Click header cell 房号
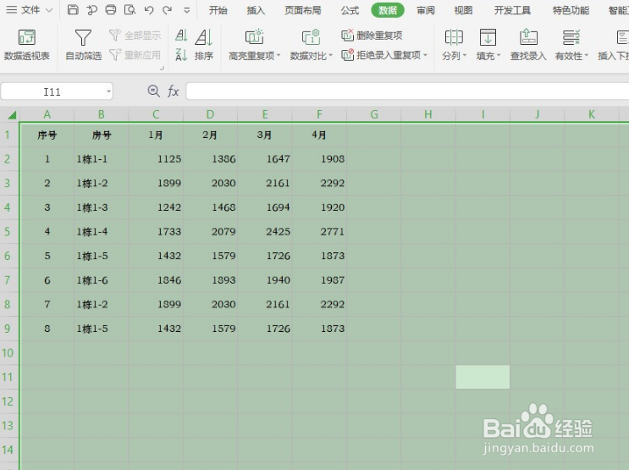 (102, 135)
